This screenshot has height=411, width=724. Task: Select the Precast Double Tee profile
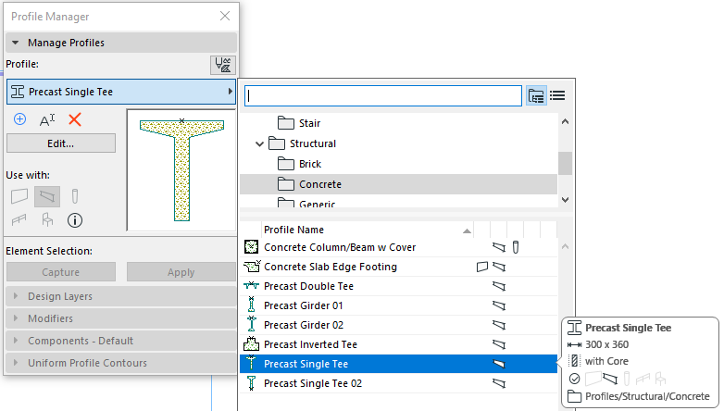[x=399, y=286]
